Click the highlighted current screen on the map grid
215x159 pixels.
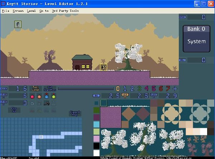click(x=41, y=137)
